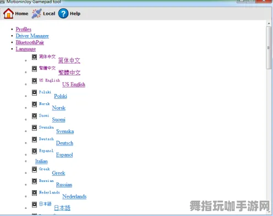Select the large Suomi link
Viewport: 273px width, 216px height.
58,119
